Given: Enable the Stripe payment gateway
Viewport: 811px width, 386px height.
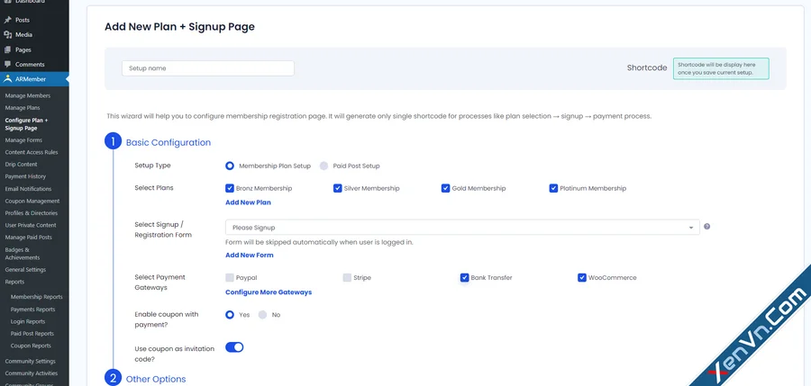Looking at the screenshot, I should (347, 277).
